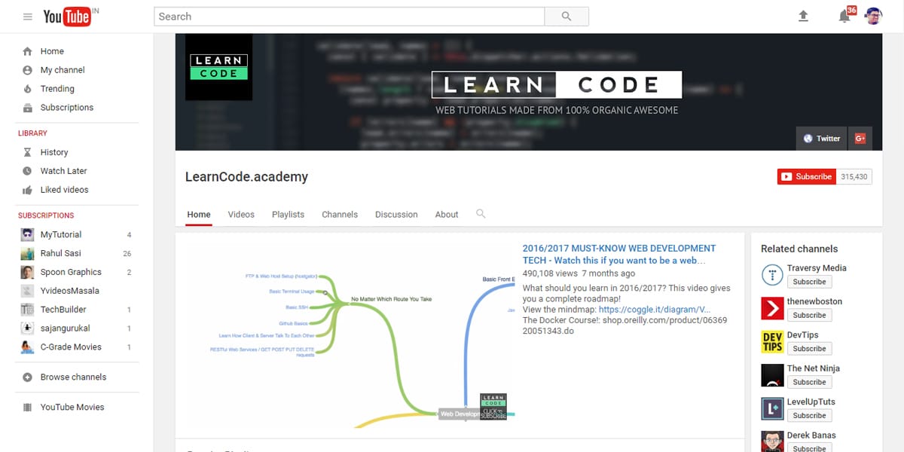Click the search magnifier button
The image size is (904, 452).
tap(567, 17)
